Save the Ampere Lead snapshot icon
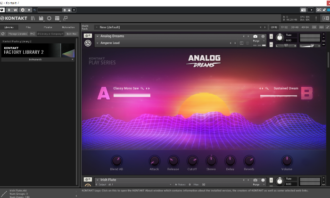The height and width of the screenshot is (198, 330). point(241,43)
